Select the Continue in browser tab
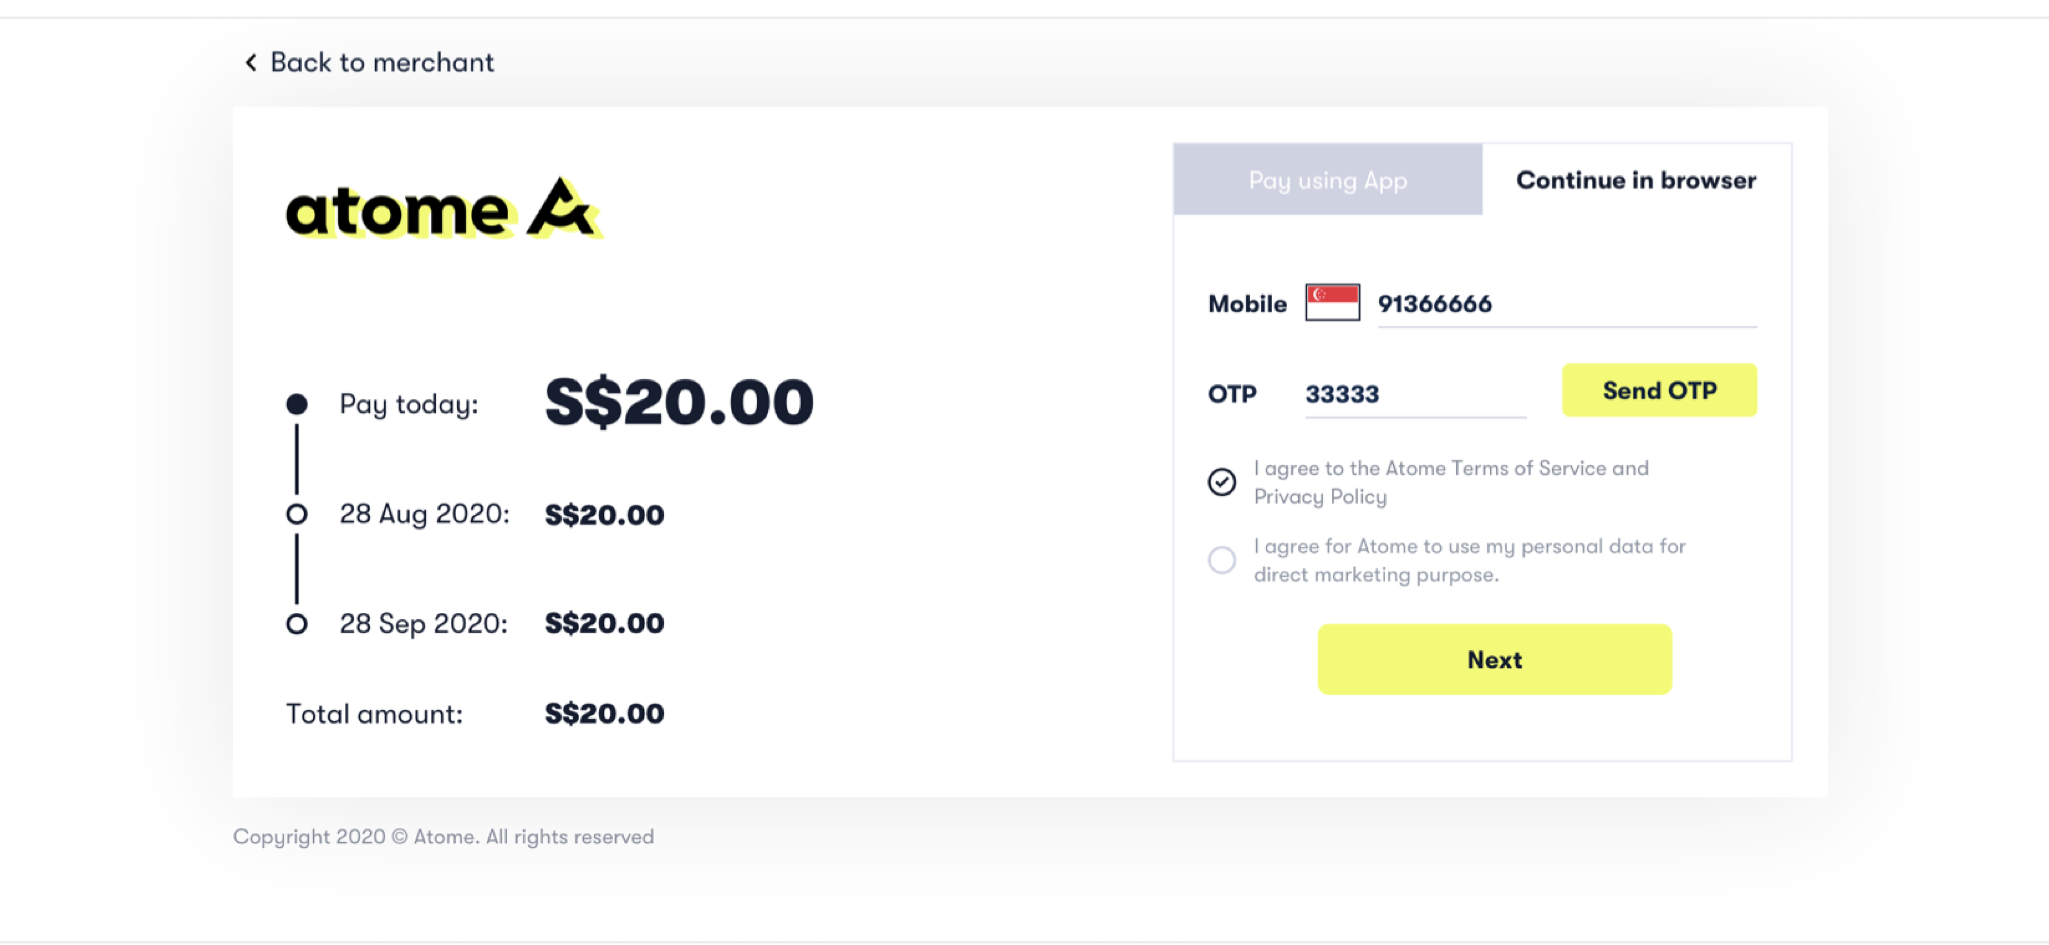The height and width of the screenshot is (945, 2049). (1636, 181)
